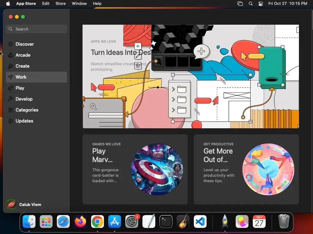Screen dimensions: 313x234
Task: Click the productivity circular artwork
Action: (268, 169)
